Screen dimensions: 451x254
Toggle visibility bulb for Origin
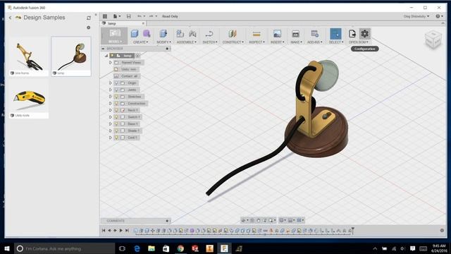116,83
